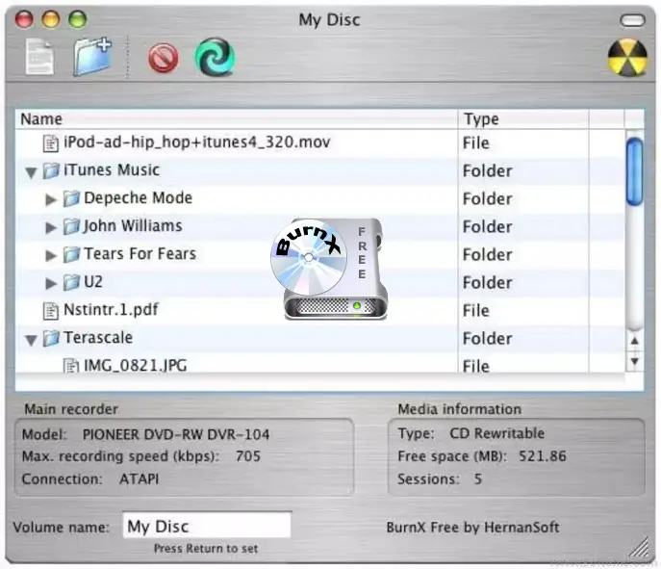Click the yellow radiation Burn icon
The width and height of the screenshot is (661, 569).
point(627,58)
